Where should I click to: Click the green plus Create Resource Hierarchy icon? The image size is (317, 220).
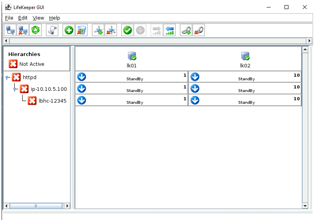click(69, 30)
